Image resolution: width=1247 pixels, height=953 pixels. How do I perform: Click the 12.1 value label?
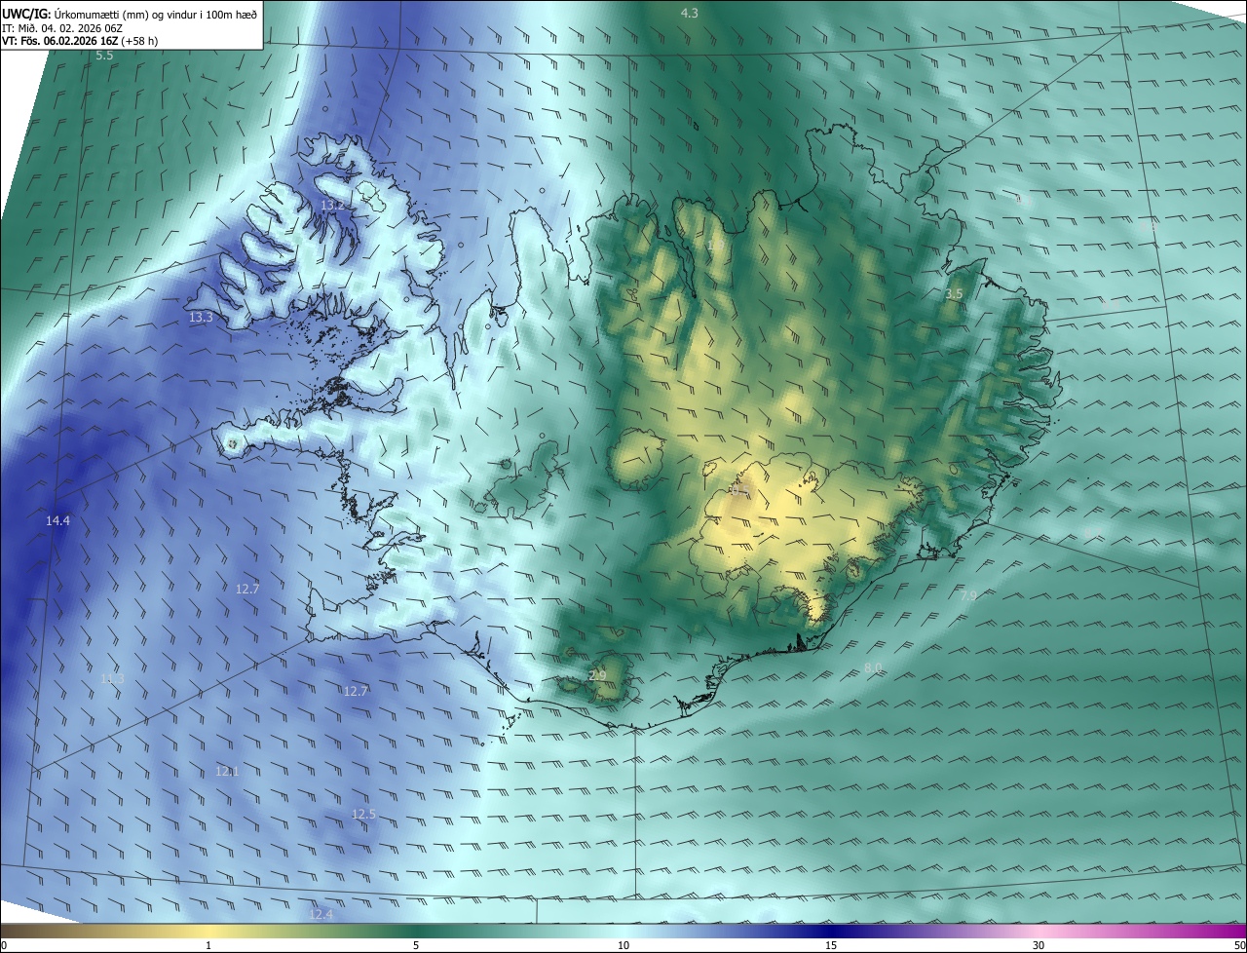coord(227,771)
